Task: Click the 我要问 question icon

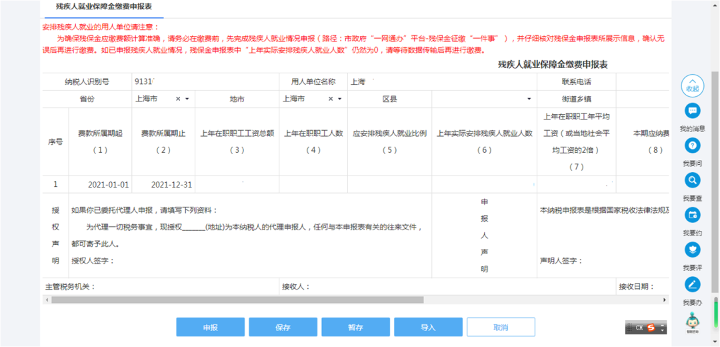Action: (692, 145)
